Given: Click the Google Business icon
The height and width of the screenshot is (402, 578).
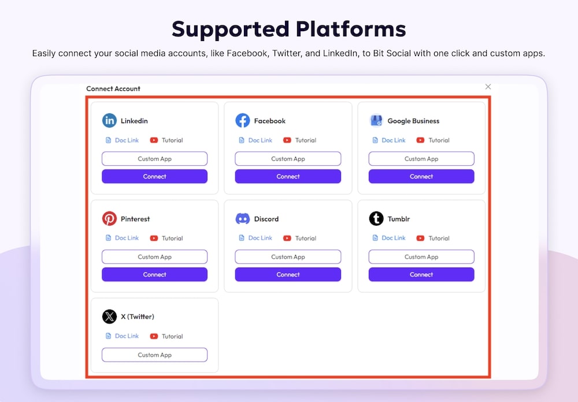Looking at the screenshot, I should pos(376,121).
